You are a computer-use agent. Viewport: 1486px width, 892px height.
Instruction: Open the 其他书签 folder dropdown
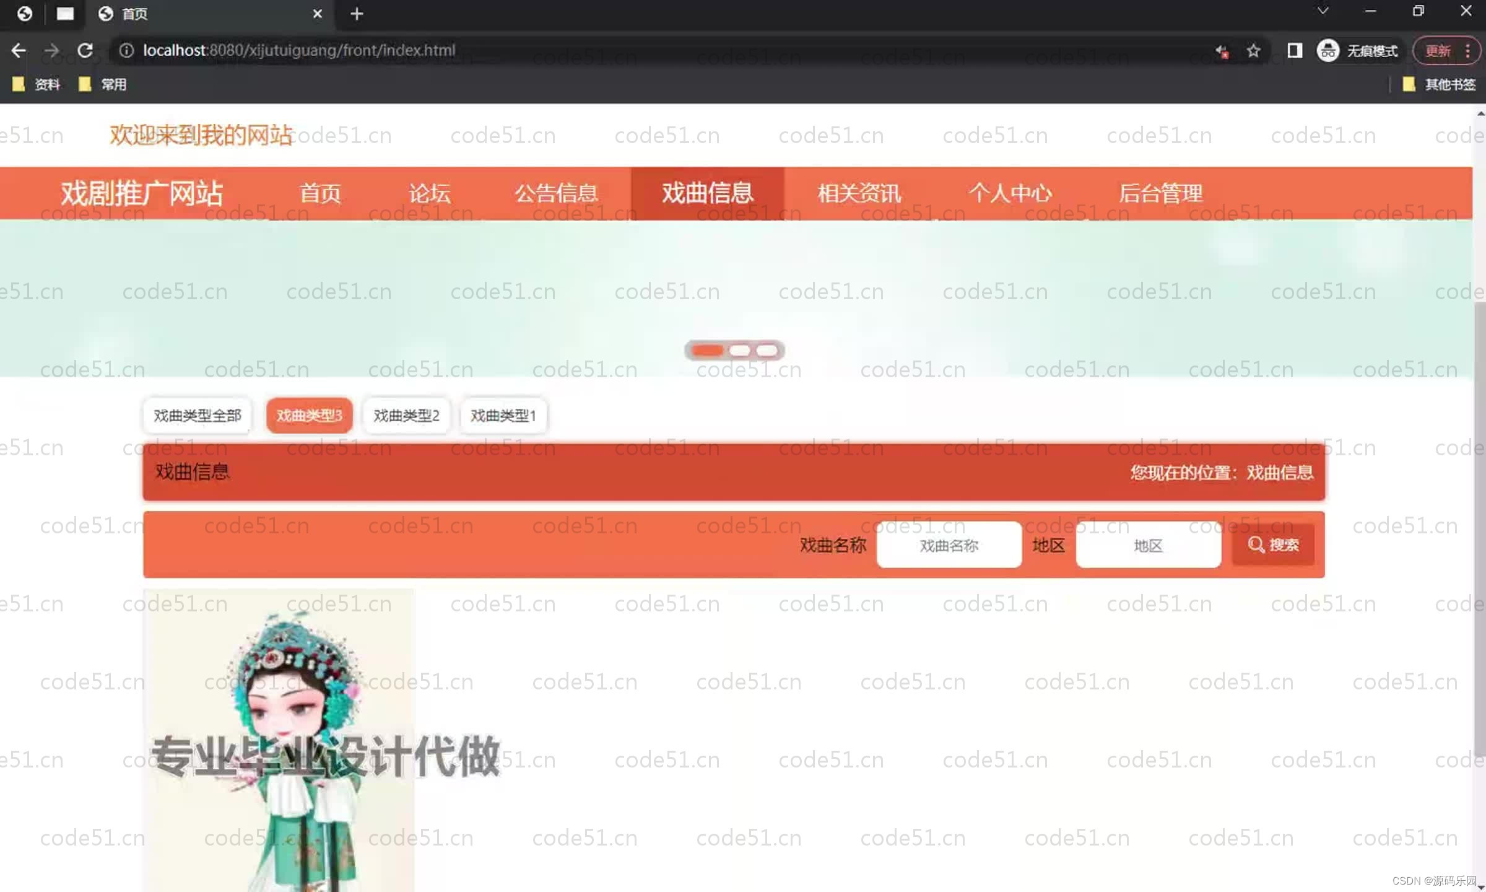[1440, 84]
